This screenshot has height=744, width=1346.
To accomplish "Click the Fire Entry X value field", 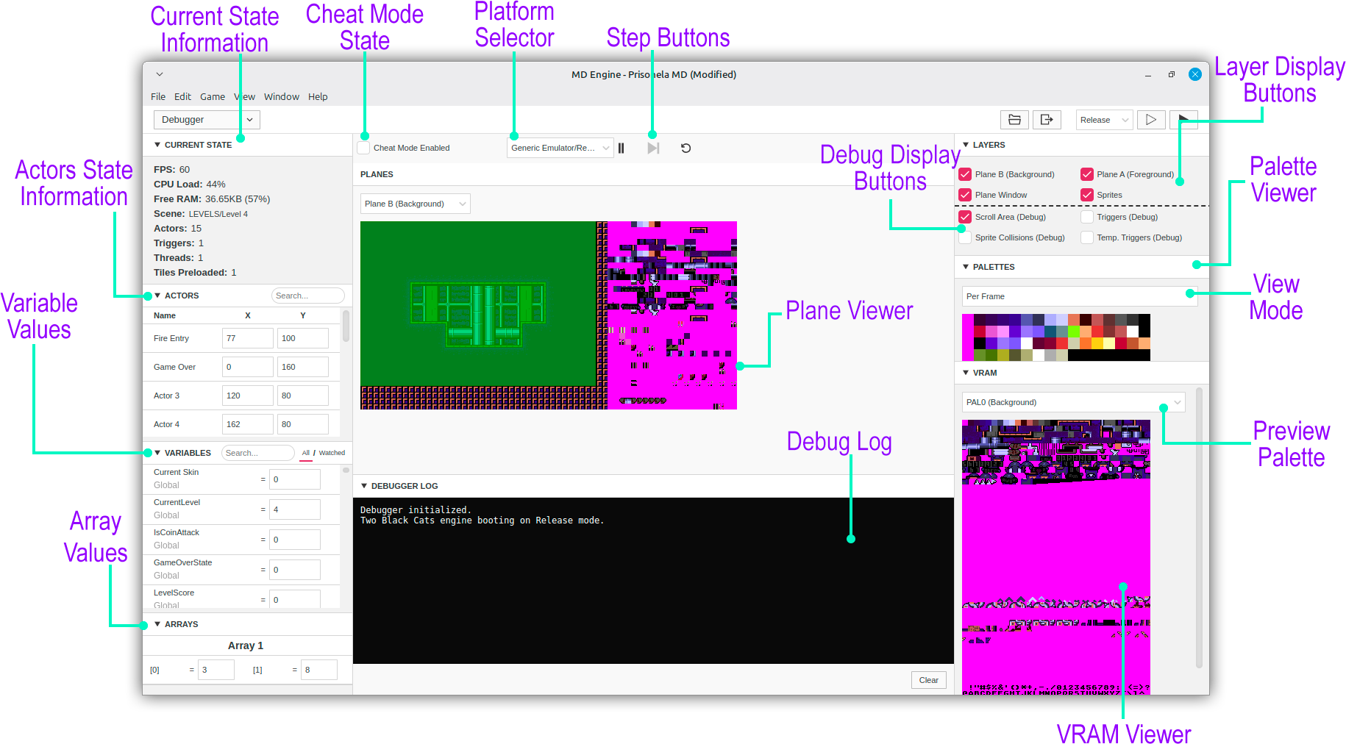I will pyautogui.click(x=247, y=338).
